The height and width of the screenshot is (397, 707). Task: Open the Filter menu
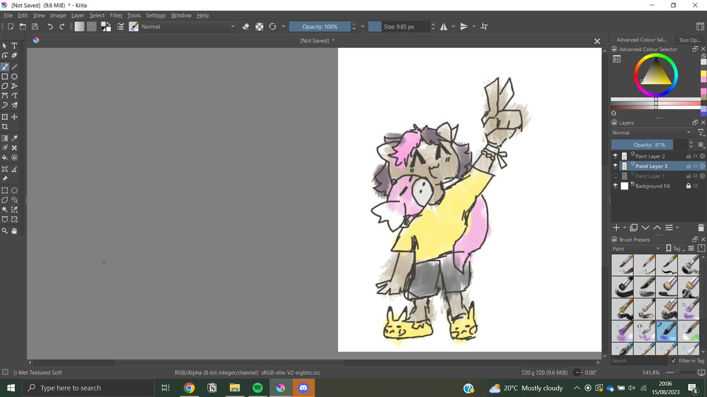pos(116,15)
